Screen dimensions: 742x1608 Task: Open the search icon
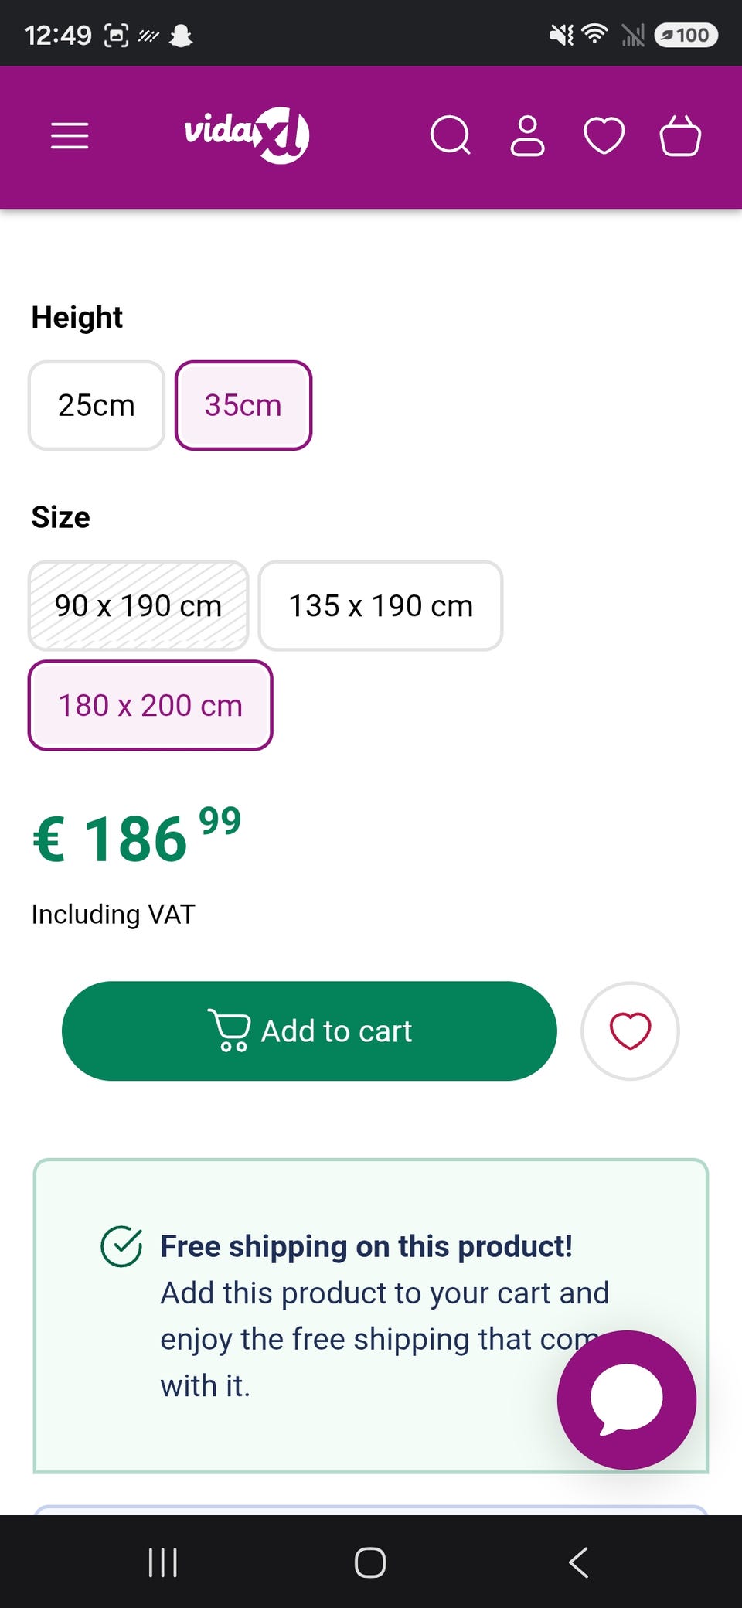click(451, 136)
